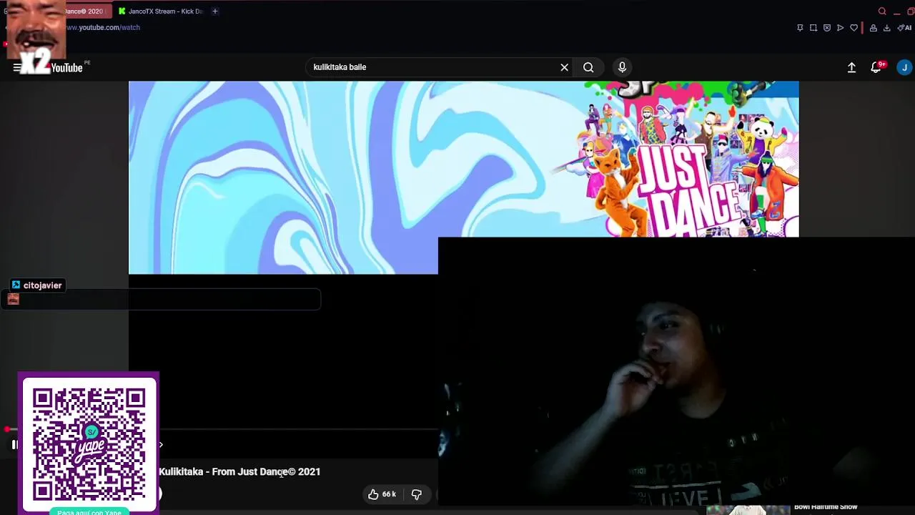Open a new browser tab
Viewport: 915px width, 515px height.
click(215, 11)
